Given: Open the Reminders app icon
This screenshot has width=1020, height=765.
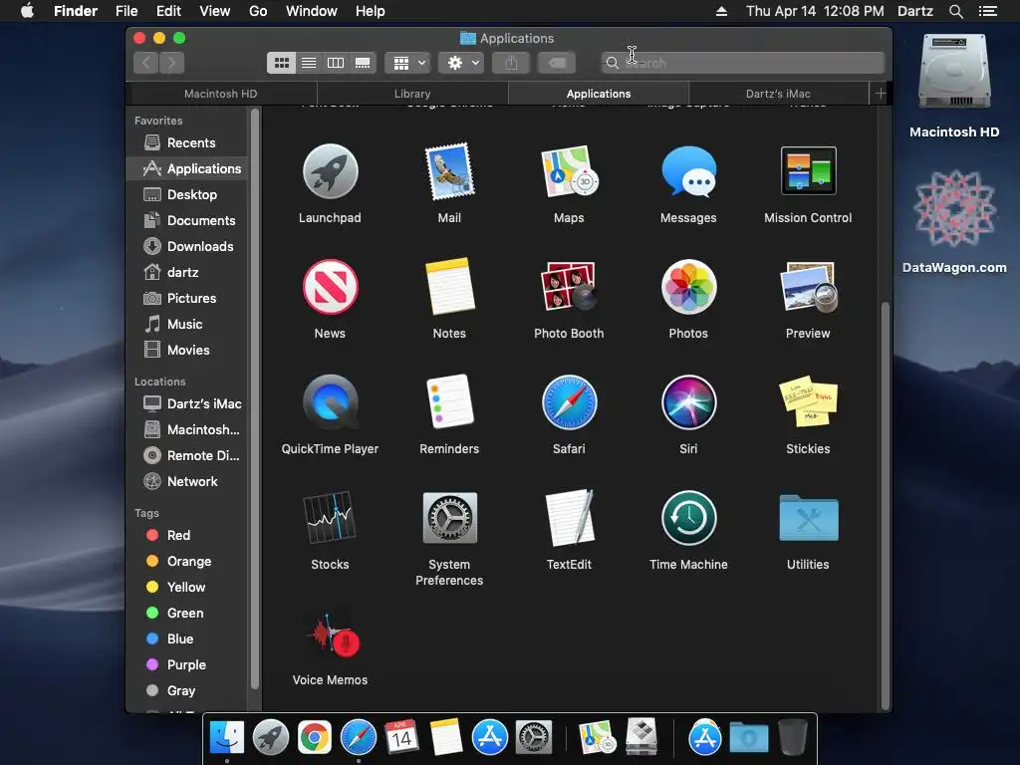Looking at the screenshot, I should pos(449,402).
